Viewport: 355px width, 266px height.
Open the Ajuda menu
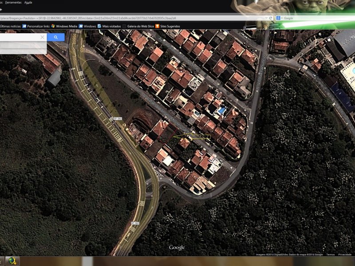28,3
